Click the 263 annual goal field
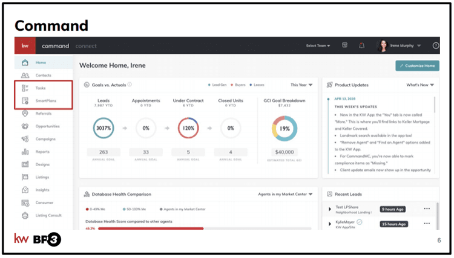The image size is (454, 258). click(x=104, y=152)
